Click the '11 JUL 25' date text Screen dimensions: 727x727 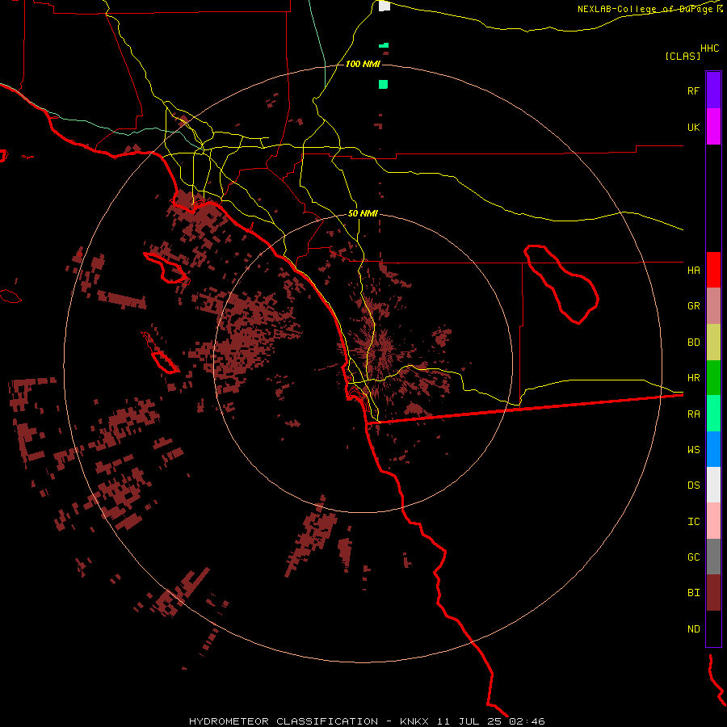coord(470,721)
